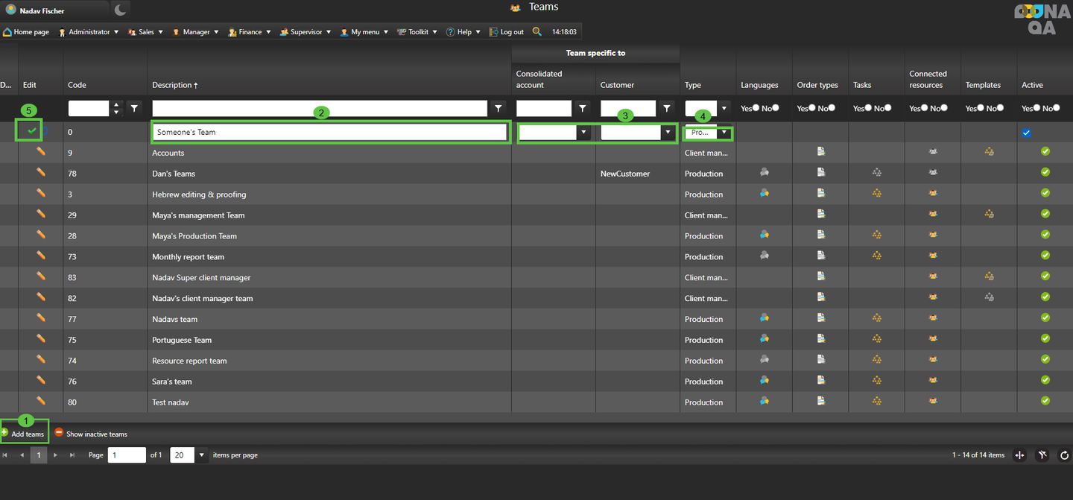The width and height of the screenshot is (1073, 500).
Task: Open Customer dropdown in the new team row
Action: click(667, 133)
